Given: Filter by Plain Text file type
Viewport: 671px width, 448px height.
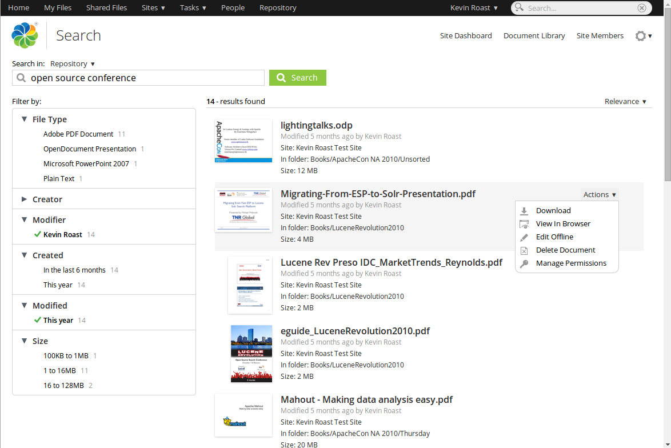Looking at the screenshot, I should [59, 179].
